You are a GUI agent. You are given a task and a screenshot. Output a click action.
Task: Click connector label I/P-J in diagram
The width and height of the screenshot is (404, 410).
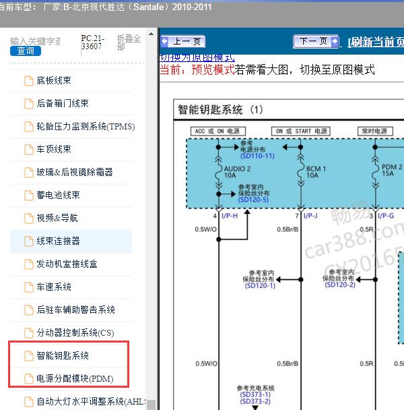310,216
